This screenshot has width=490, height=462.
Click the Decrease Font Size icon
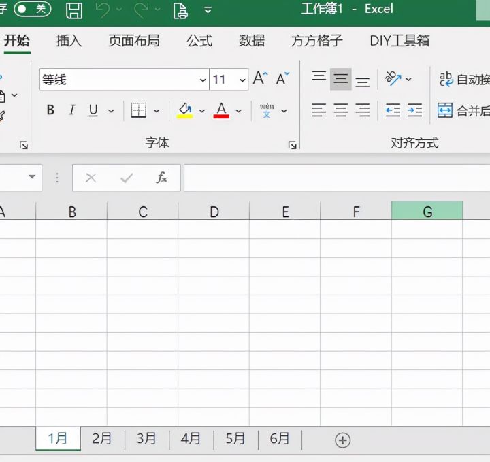(x=283, y=78)
